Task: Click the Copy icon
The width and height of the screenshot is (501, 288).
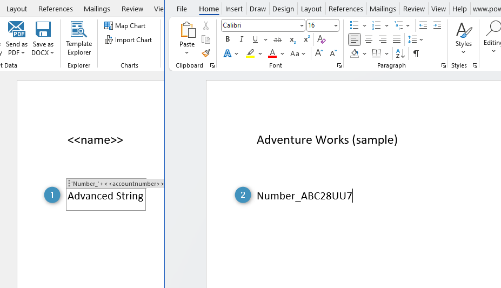Action: pyautogui.click(x=206, y=39)
